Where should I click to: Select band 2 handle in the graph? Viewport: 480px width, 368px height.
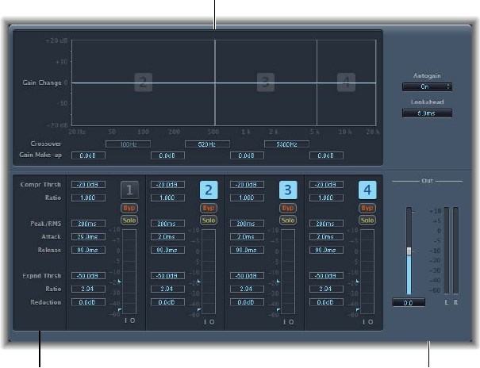tap(144, 82)
